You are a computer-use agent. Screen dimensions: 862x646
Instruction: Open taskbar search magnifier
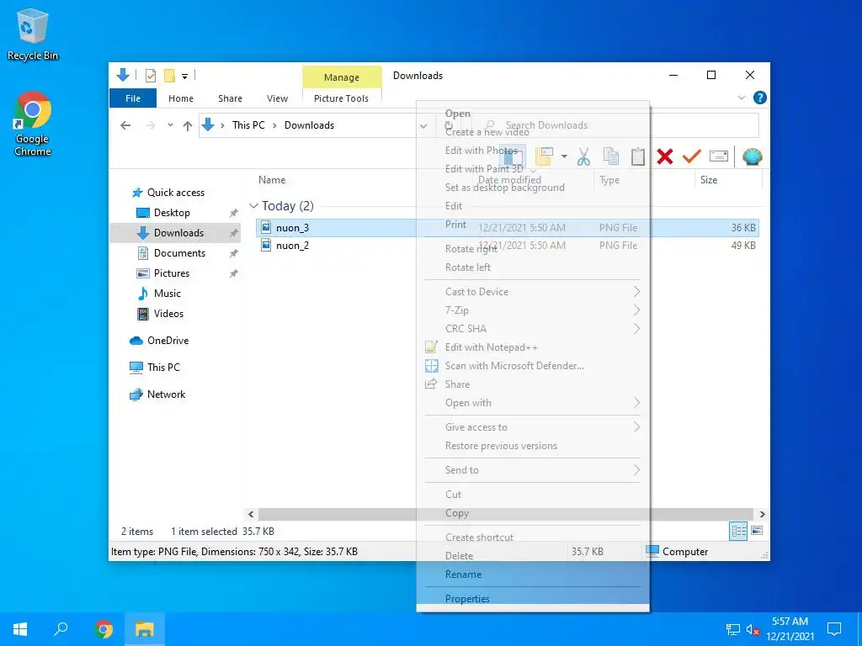tap(61, 629)
